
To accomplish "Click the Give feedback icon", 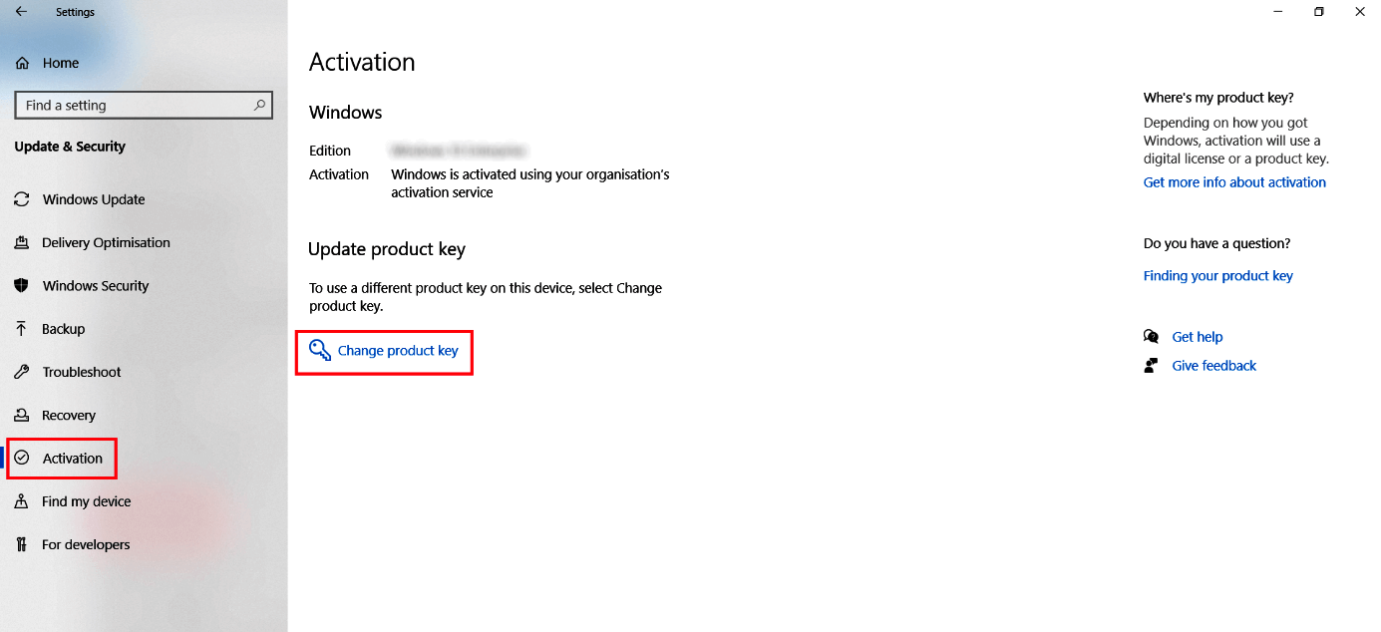I will tap(1152, 365).
